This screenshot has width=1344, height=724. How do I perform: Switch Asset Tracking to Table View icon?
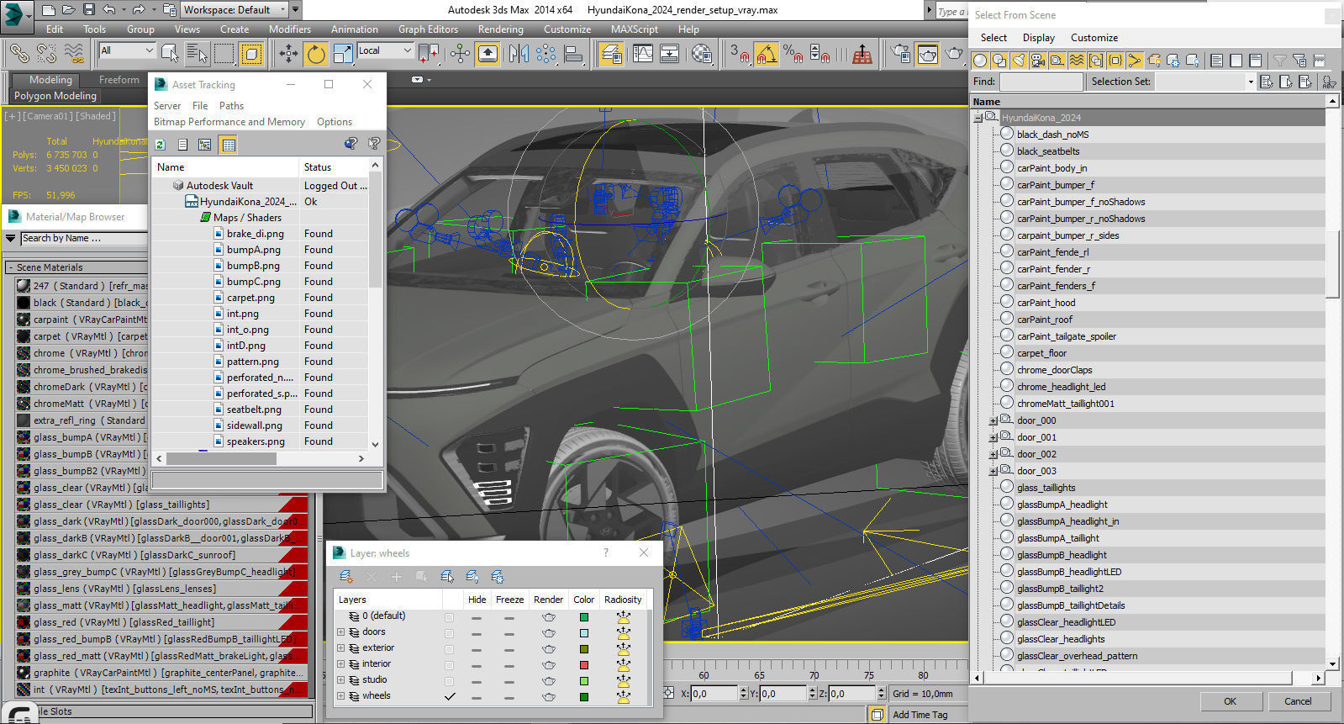click(x=229, y=145)
